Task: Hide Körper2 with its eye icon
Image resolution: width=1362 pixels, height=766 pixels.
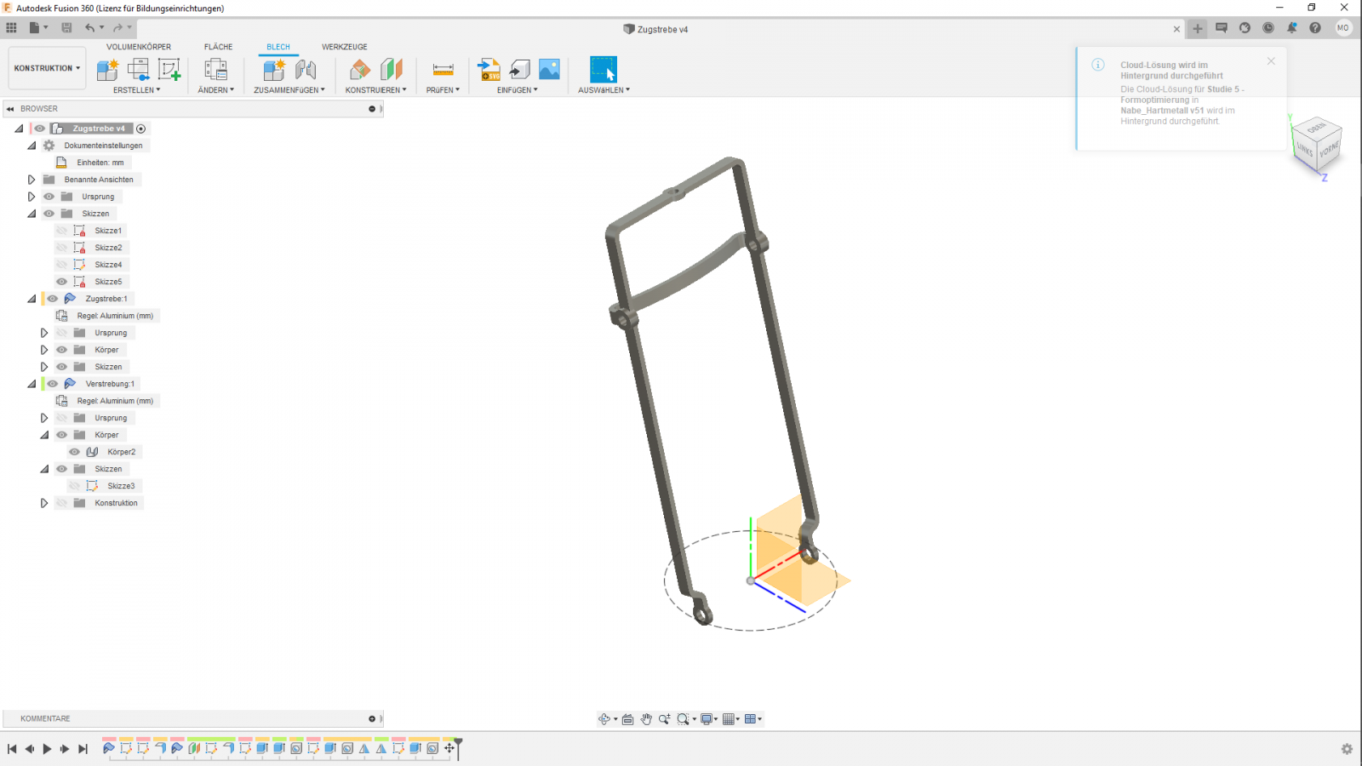Action: (75, 452)
